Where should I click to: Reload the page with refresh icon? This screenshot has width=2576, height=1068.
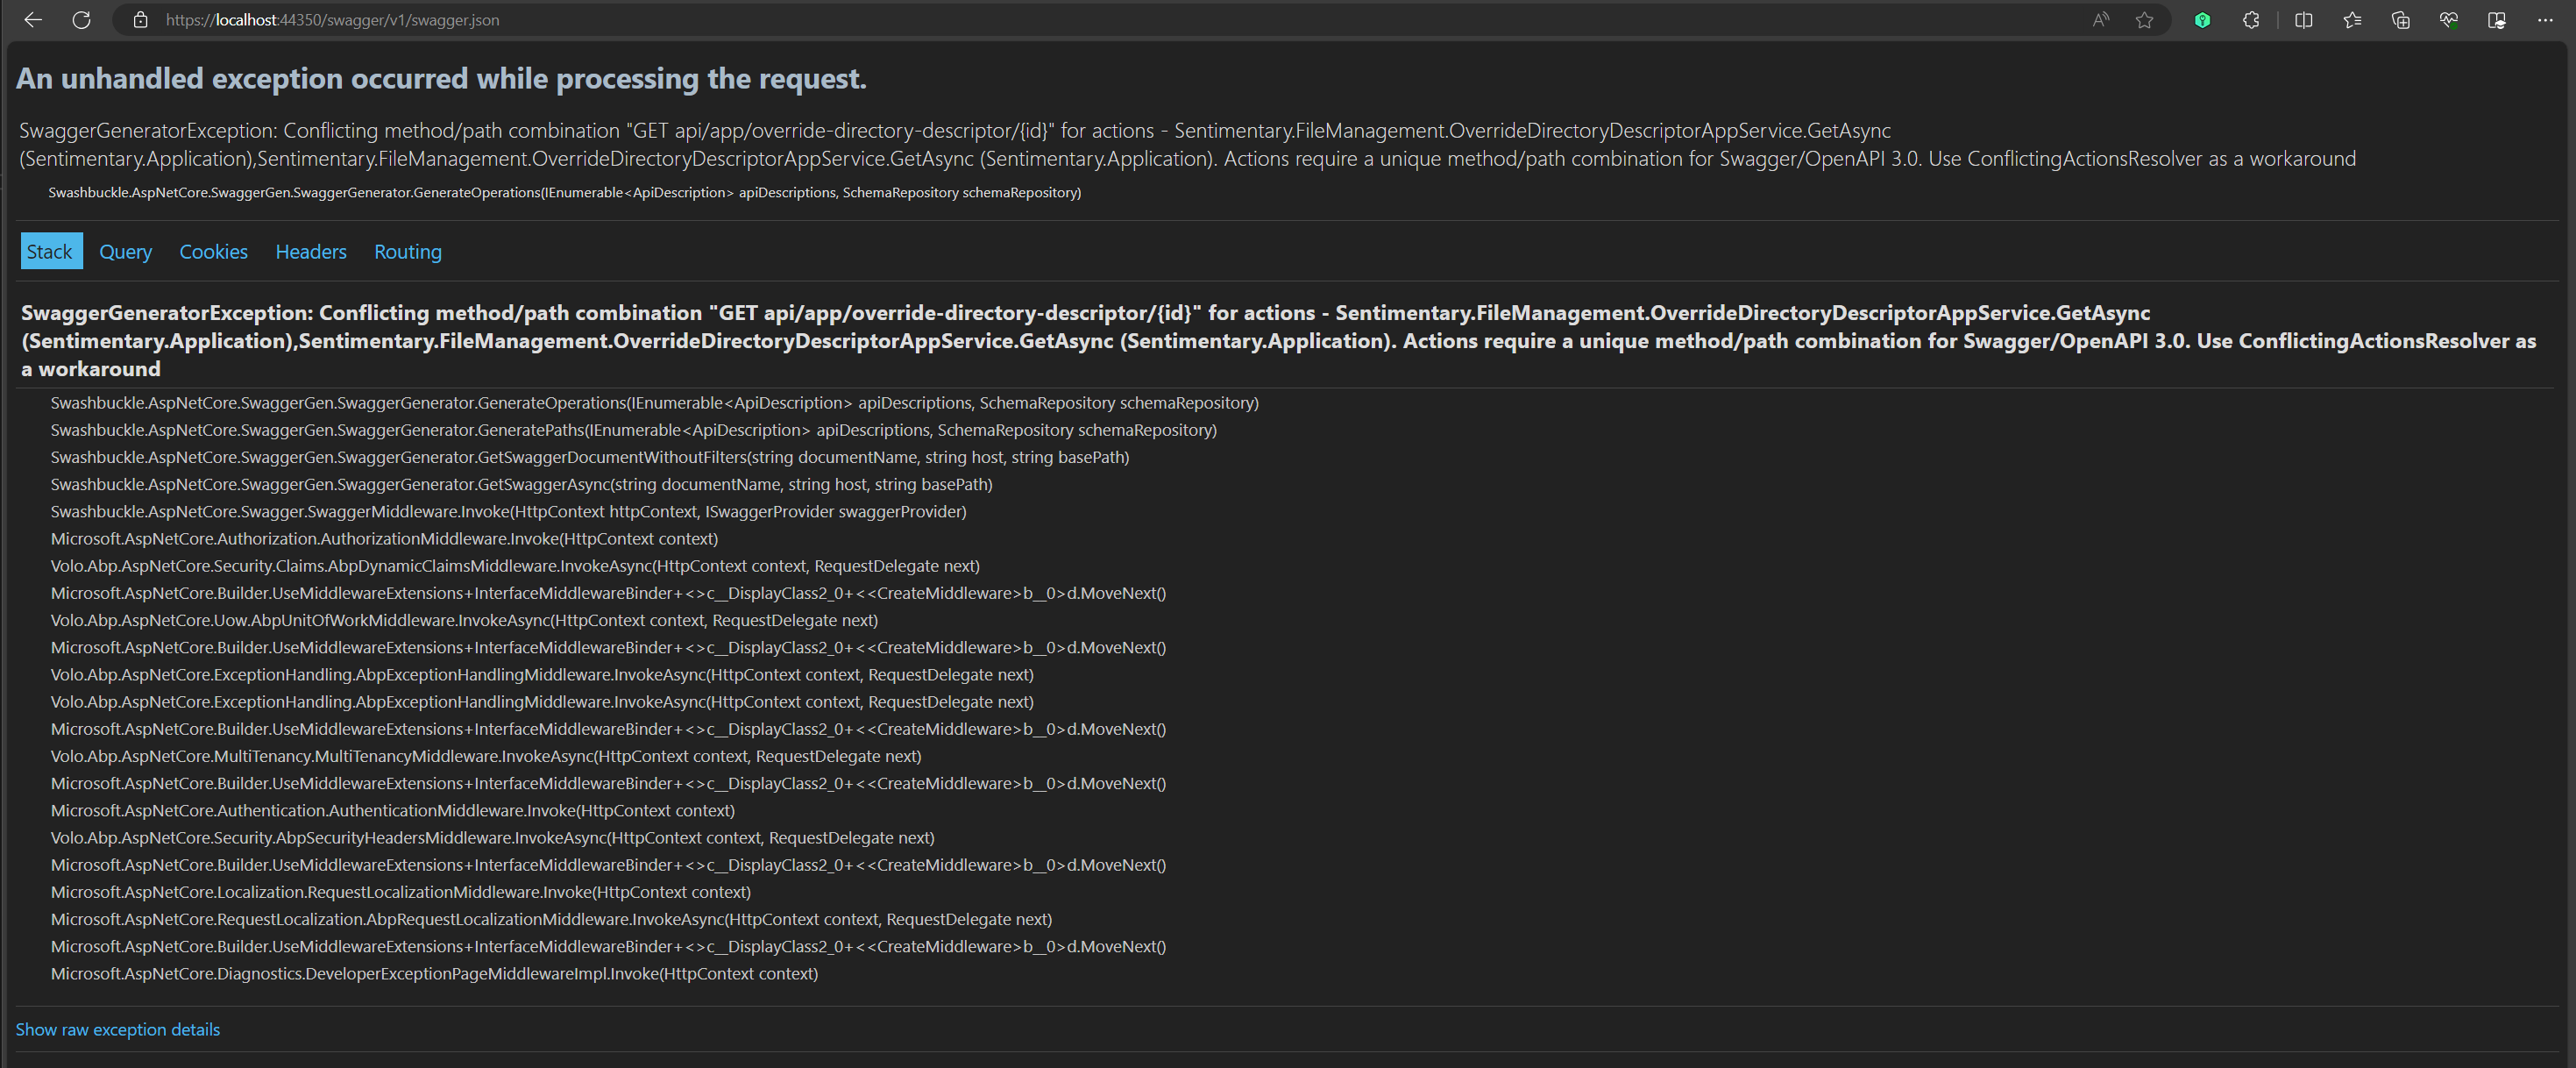[82, 20]
